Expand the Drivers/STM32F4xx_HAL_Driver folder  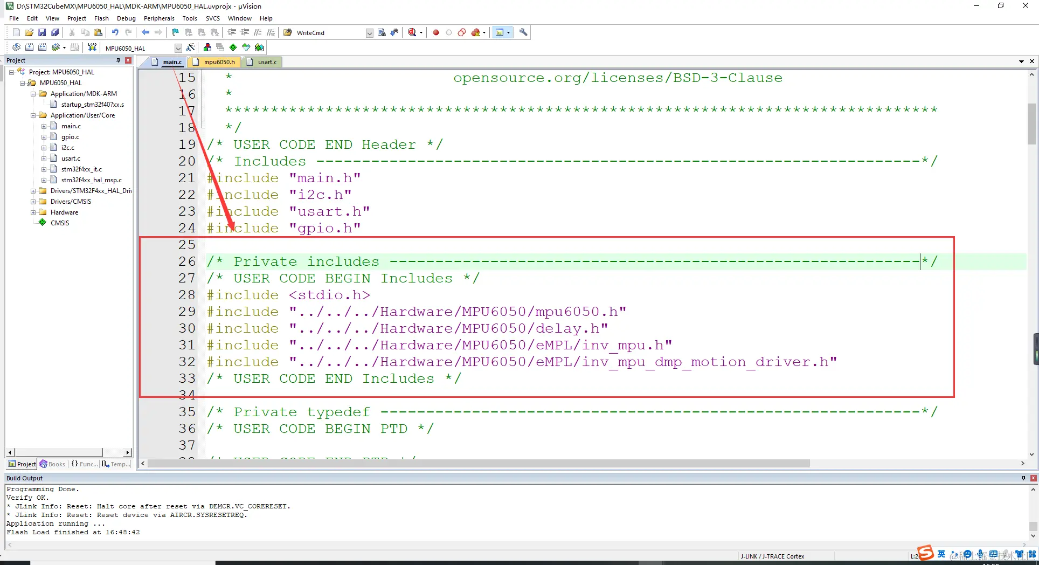(x=33, y=190)
